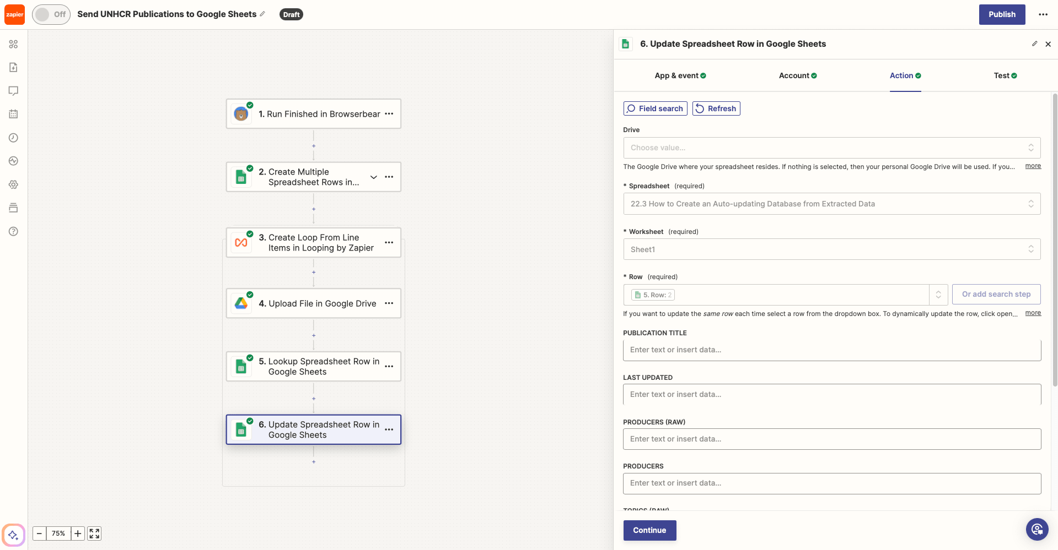
Task: Zoom out the canvas with minus button
Action: tap(39, 533)
